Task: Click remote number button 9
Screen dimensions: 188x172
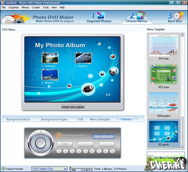Action: [x=112, y=152]
